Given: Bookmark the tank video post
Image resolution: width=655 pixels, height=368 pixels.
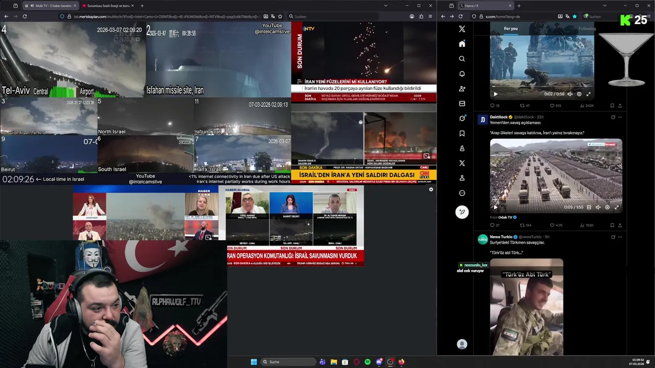Looking at the screenshot, I should [612, 106].
